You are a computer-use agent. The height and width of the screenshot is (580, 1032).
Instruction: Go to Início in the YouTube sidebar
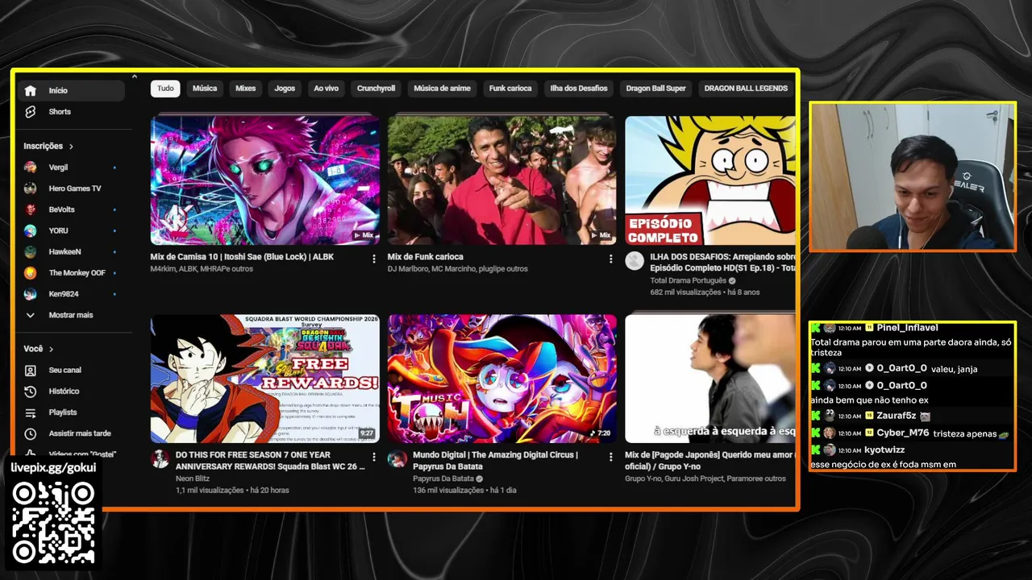[x=71, y=90]
